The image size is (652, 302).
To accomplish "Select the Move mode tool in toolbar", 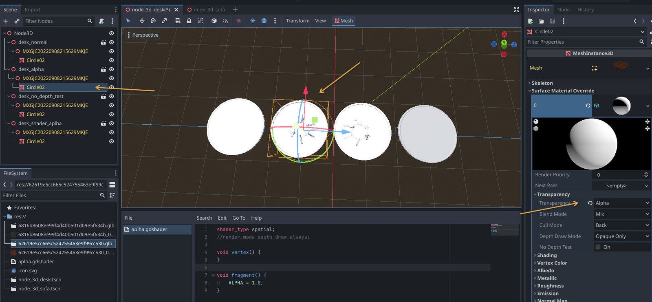I will (142, 21).
